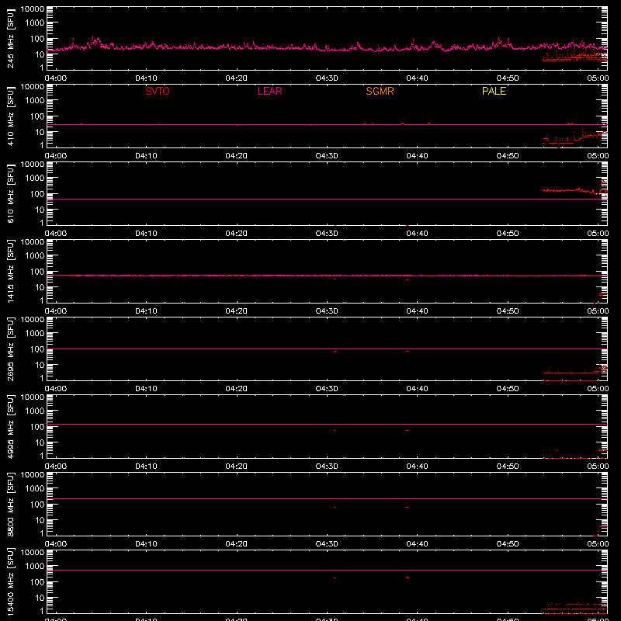
Task: Click 05:00 time label under 2695 MHz plot
Action: pyautogui.click(x=598, y=389)
